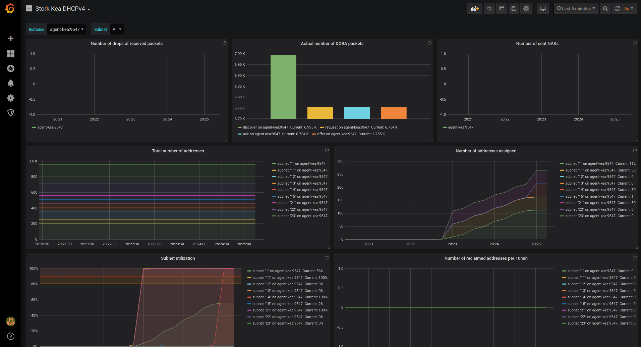
Task: Toggle subnet "1" in addresses assigned legend
Action: 589,164
